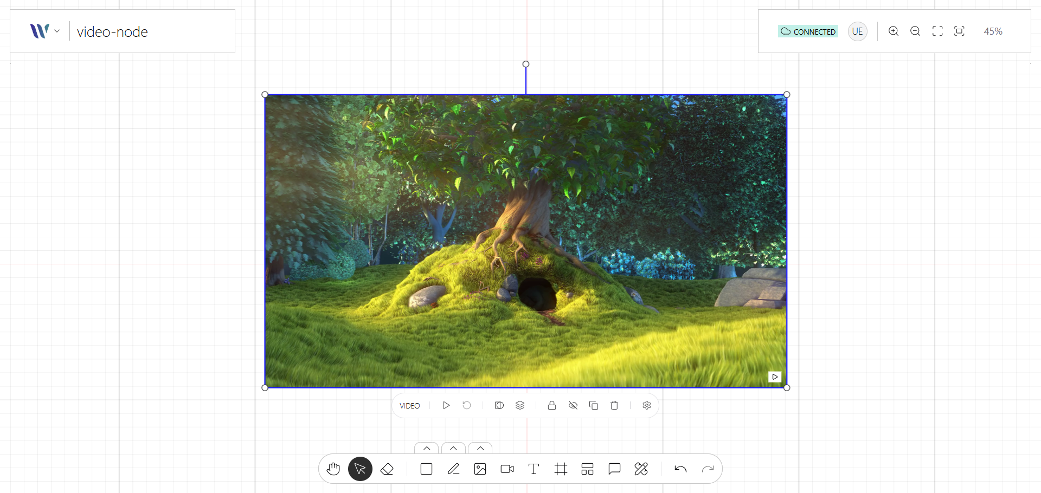Lock the selected video node
The image size is (1041, 493).
pyautogui.click(x=552, y=405)
